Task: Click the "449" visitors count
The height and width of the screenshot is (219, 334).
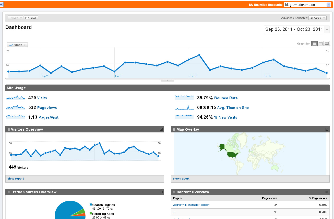Action: tap(13, 167)
